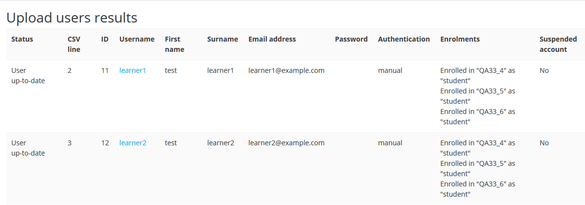Click the Username column header
Viewport: 585px width, 205px height.
pyautogui.click(x=137, y=39)
